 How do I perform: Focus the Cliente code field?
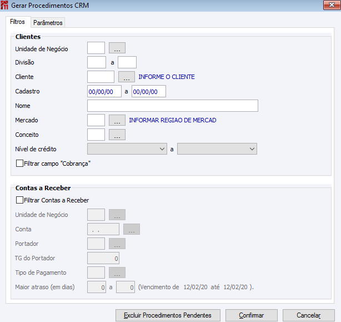point(101,77)
